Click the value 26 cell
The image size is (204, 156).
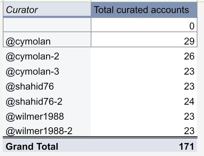pyautogui.click(x=144, y=56)
